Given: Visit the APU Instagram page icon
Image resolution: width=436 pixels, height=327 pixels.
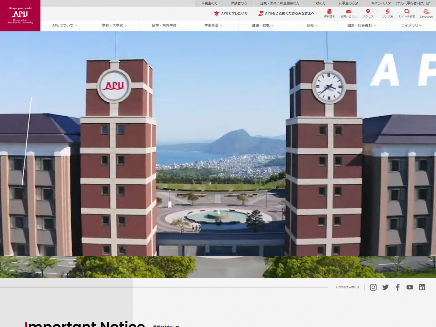Looking at the screenshot, I should 373,287.
